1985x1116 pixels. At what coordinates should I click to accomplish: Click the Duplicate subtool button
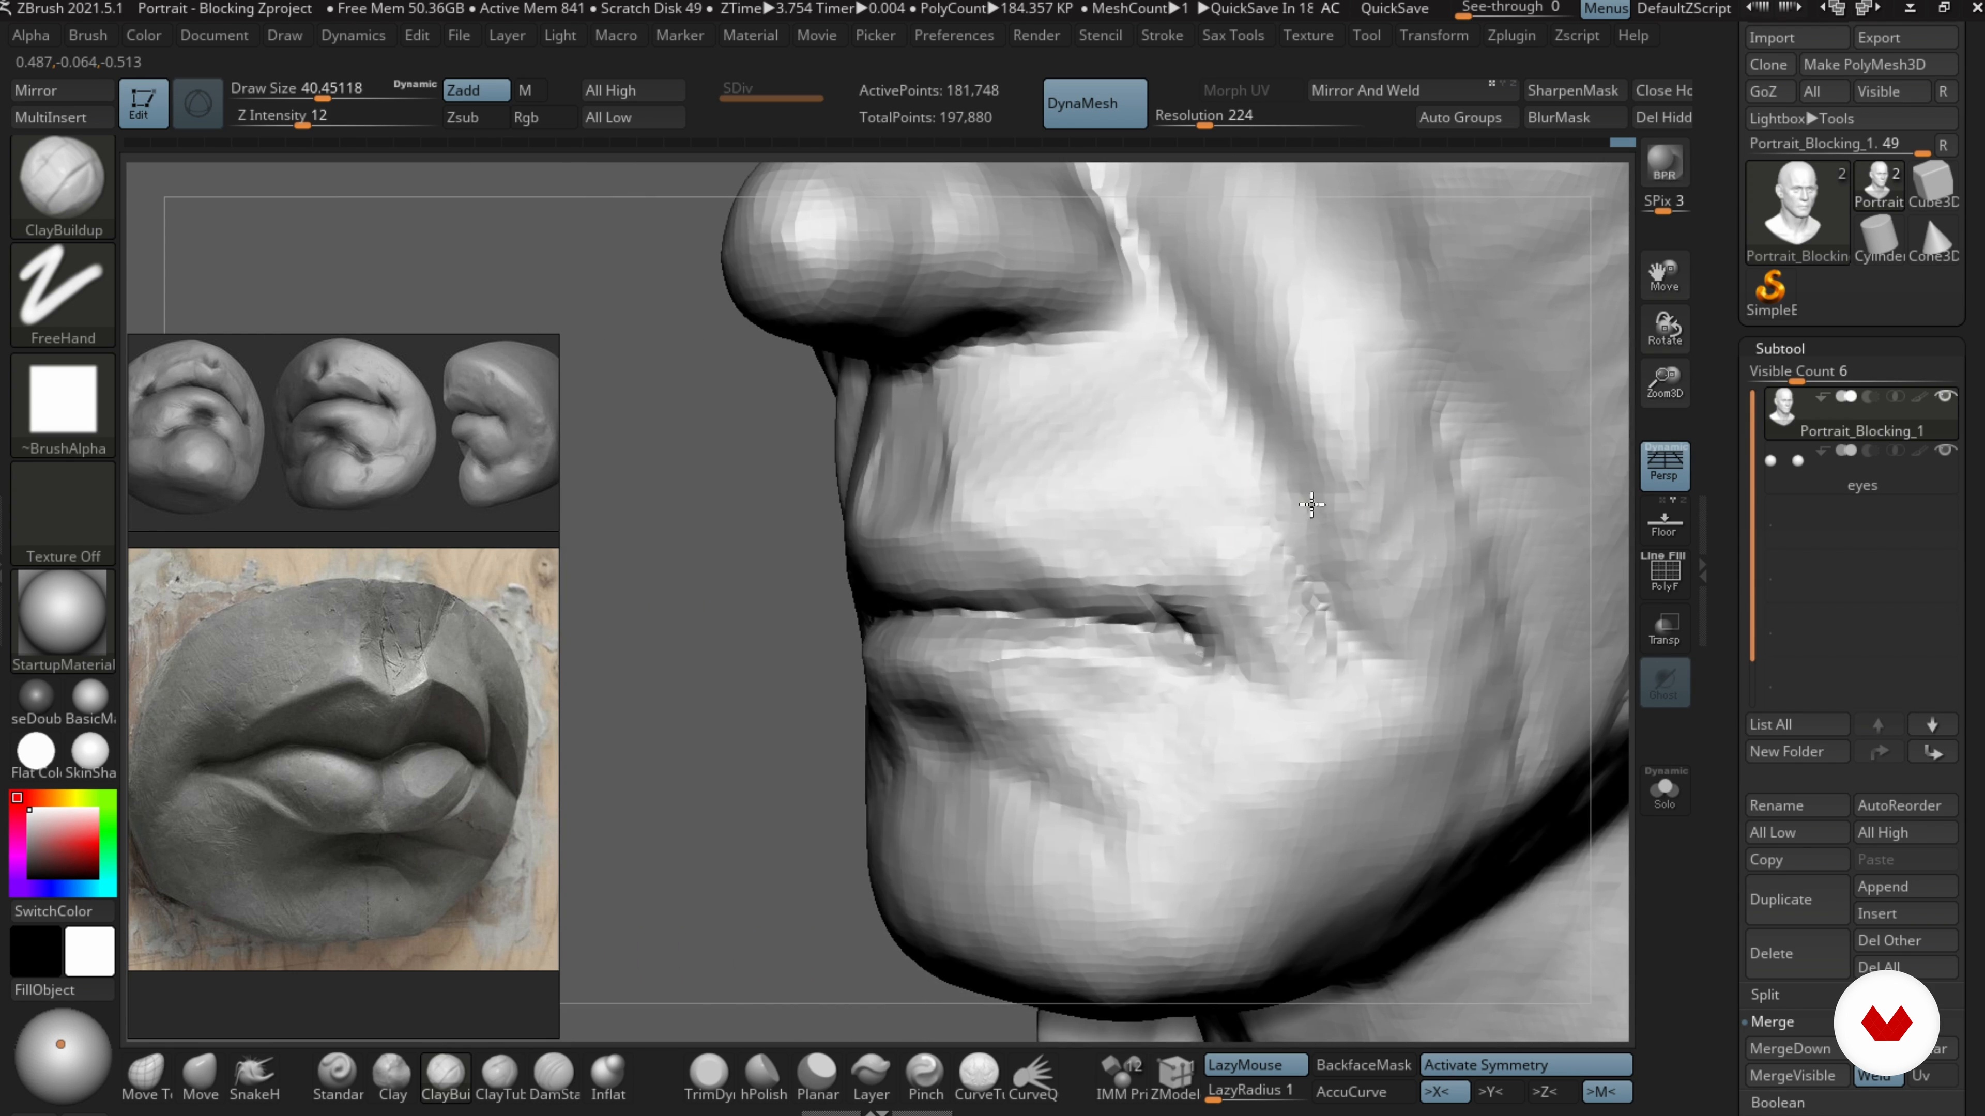1797,900
